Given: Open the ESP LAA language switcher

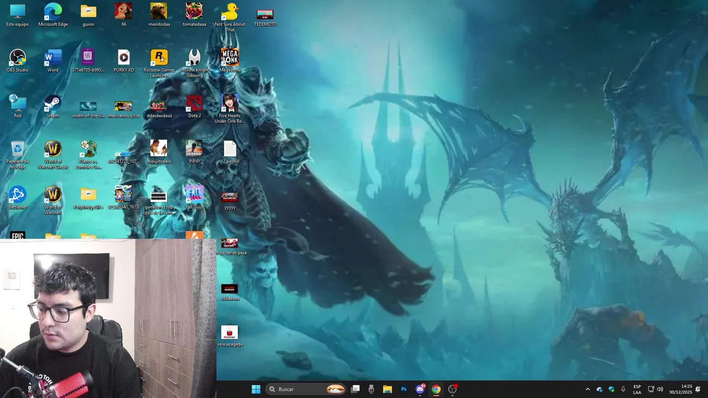Looking at the screenshot, I should [x=637, y=389].
